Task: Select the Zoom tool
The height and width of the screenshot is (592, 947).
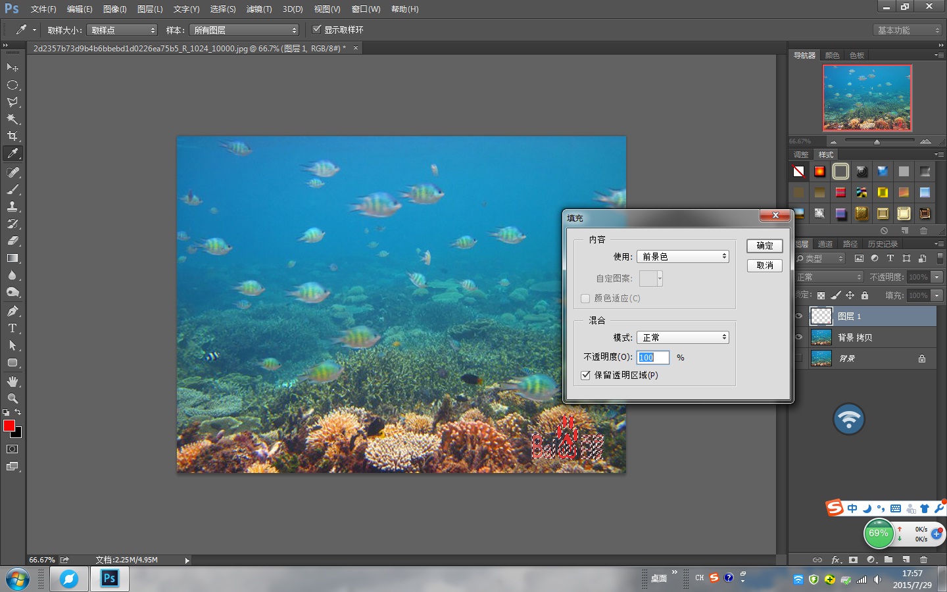Action: (x=12, y=399)
